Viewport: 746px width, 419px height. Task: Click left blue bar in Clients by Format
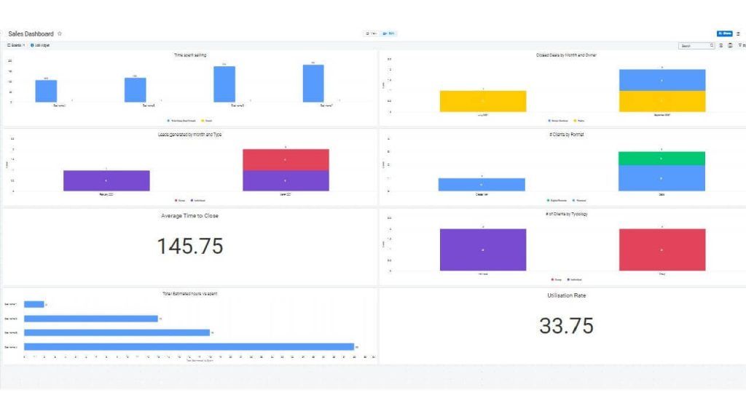tap(482, 185)
